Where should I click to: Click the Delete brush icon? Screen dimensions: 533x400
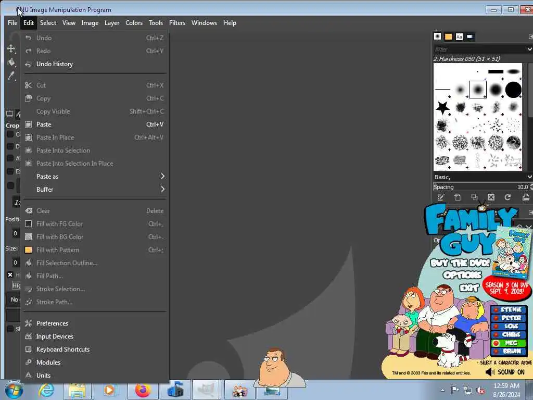491,197
